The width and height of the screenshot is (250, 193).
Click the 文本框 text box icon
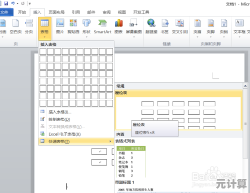click(x=239, y=23)
